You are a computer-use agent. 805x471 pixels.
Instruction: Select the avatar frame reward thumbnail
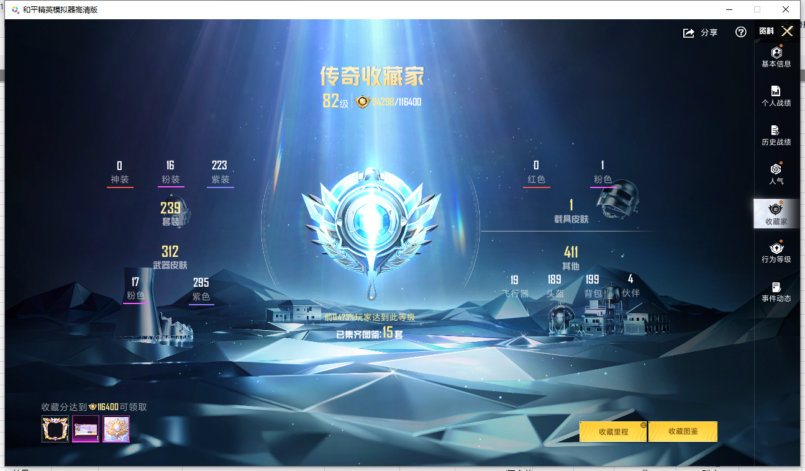[x=55, y=429]
